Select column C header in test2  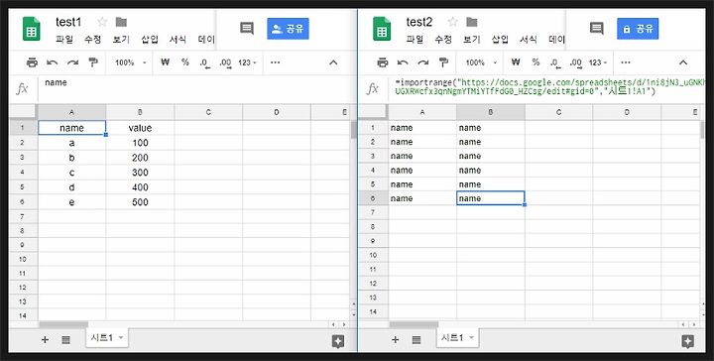click(558, 112)
